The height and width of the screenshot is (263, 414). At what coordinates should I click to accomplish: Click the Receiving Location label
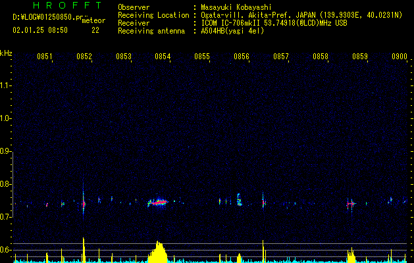(x=153, y=15)
